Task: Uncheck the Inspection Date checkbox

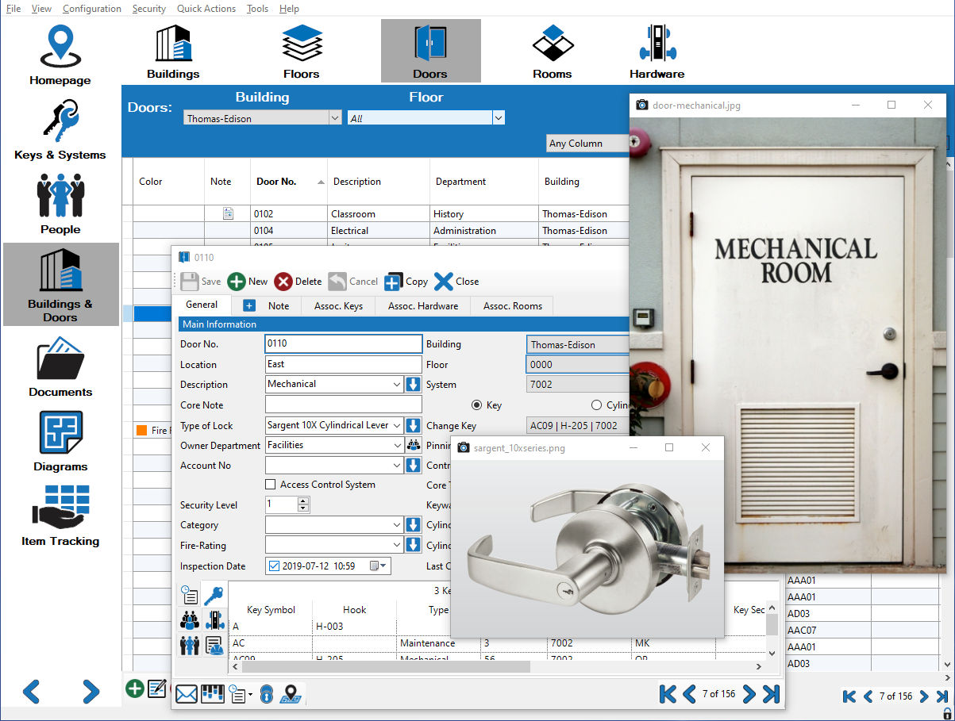Action: 275,566
